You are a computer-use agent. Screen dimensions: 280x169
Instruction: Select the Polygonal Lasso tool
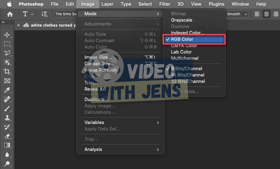[7, 53]
